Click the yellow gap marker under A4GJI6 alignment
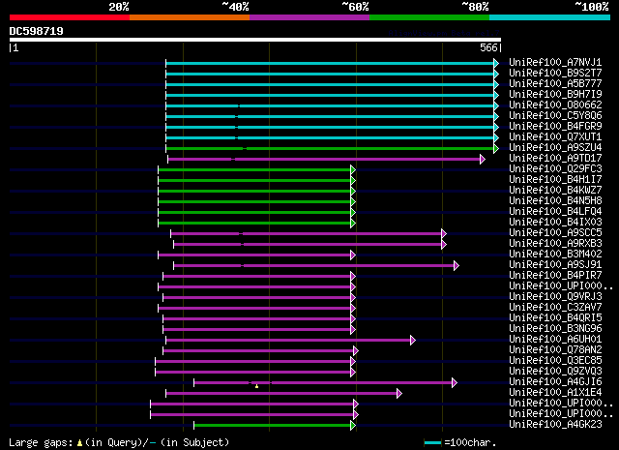 (x=257, y=386)
